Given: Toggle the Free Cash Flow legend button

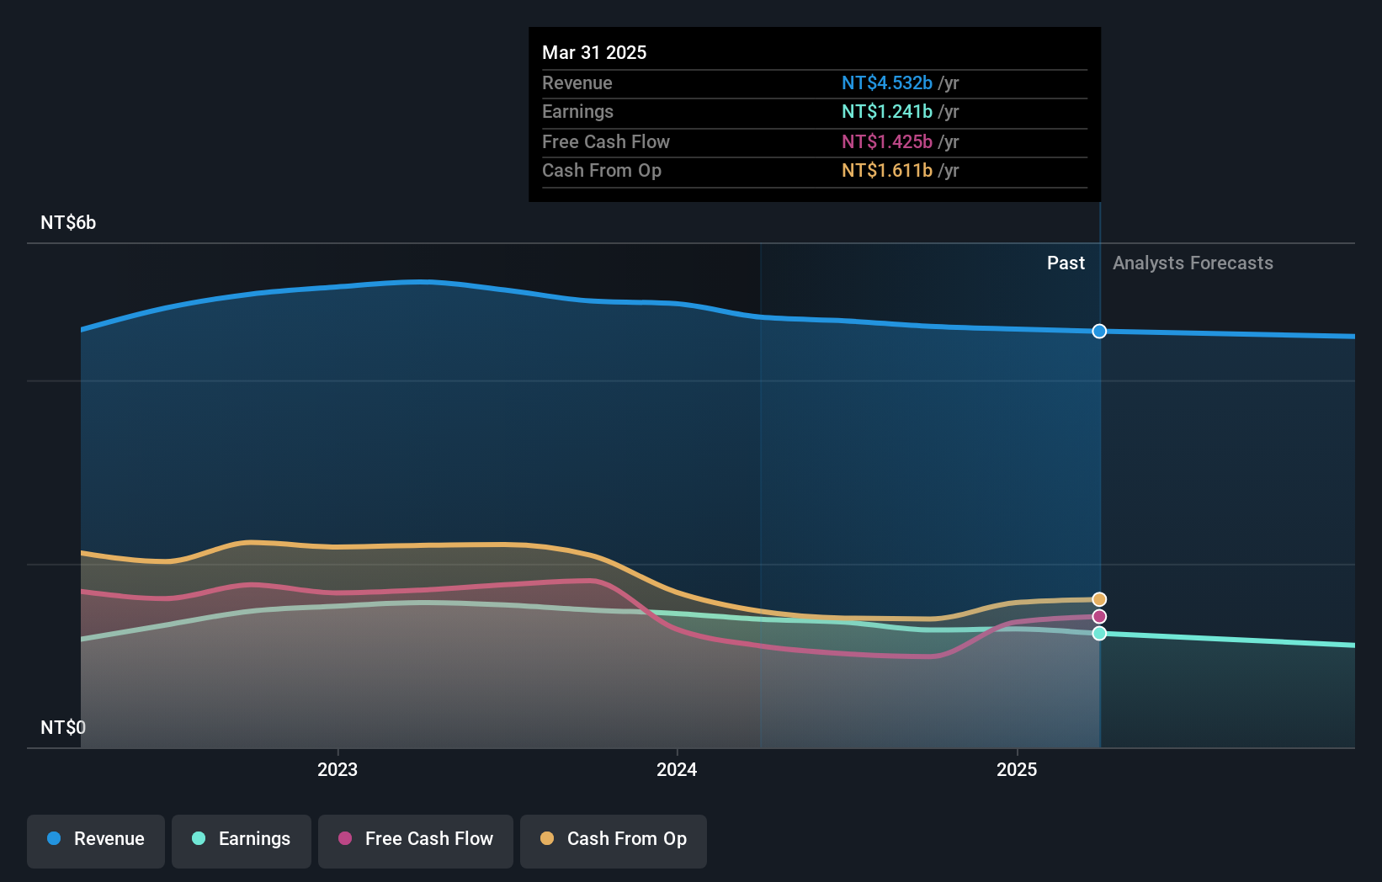Looking at the screenshot, I should 416,841.
